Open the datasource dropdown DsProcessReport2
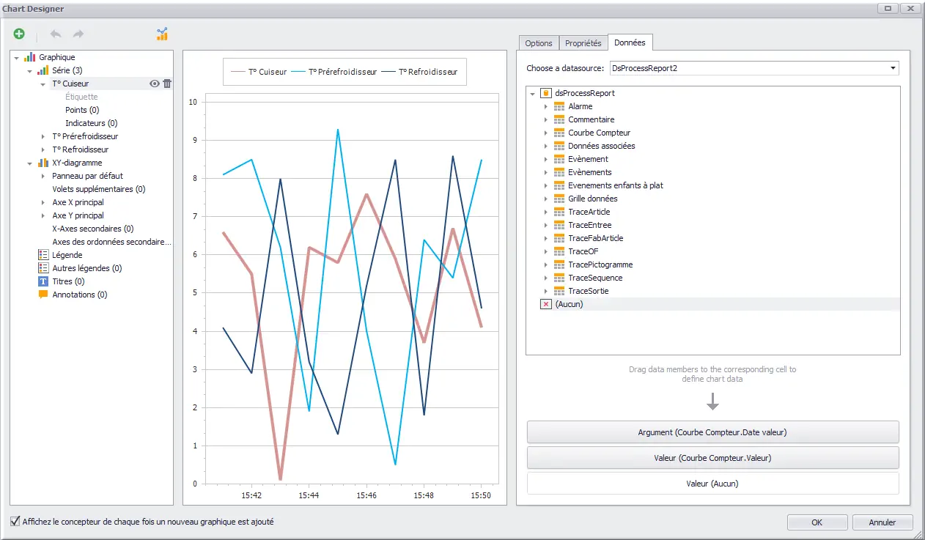The width and height of the screenshot is (925, 540). click(x=893, y=68)
